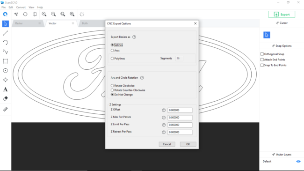Click the zoom out magnifier icon
This screenshot has height=171, width=304.
pyautogui.click(x=53, y=14)
